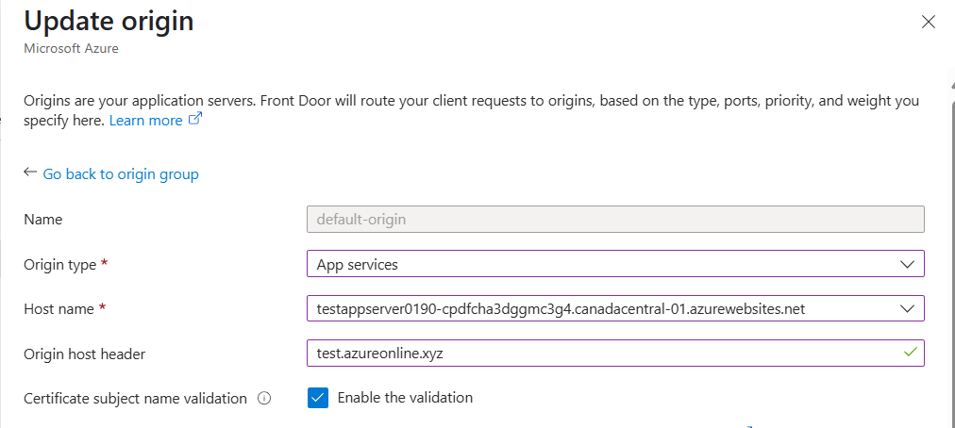
Task: Click the Update origin heading
Action: point(109,21)
